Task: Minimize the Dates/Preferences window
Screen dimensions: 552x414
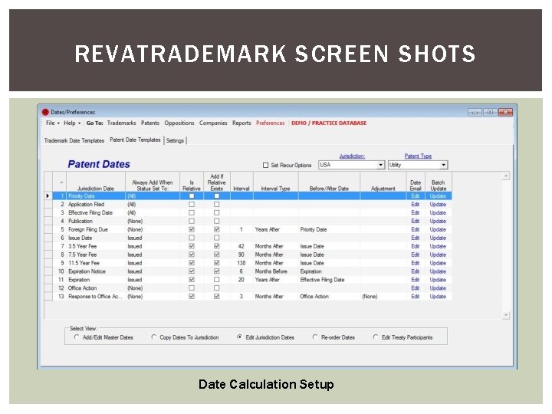Action: point(475,112)
